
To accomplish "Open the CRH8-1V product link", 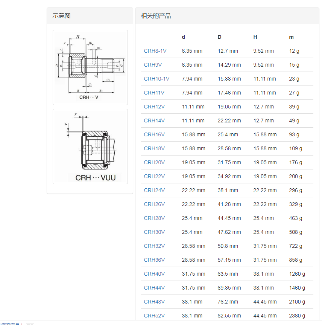I will [x=155, y=51].
